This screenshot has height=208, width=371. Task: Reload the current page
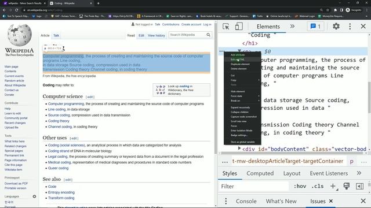click(x=16, y=10)
